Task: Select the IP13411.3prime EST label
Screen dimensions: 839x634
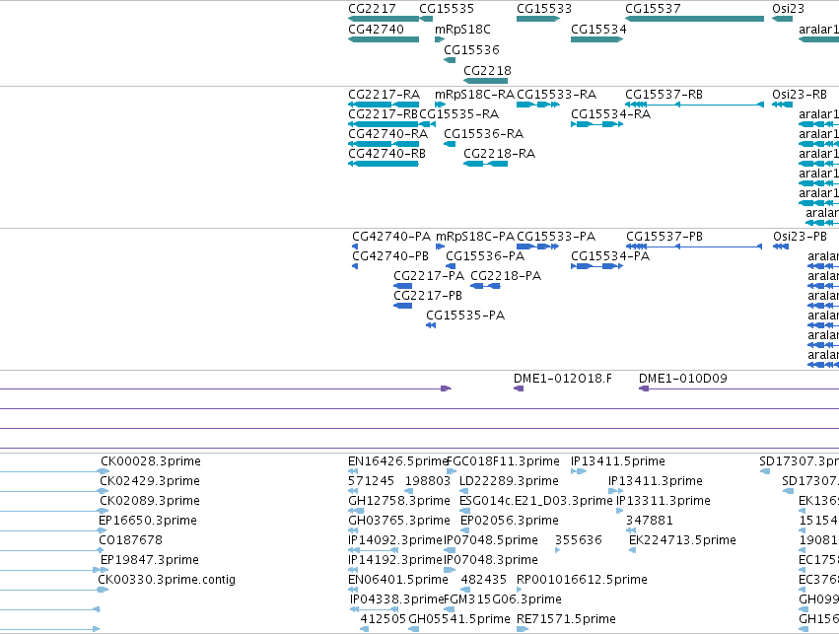Action: (656, 482)
